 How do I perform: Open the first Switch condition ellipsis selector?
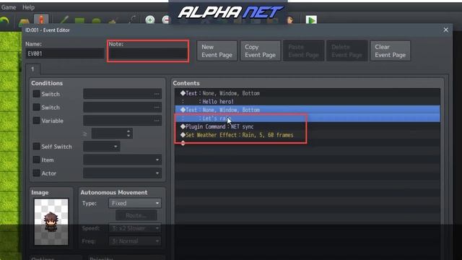coord(157,94)
